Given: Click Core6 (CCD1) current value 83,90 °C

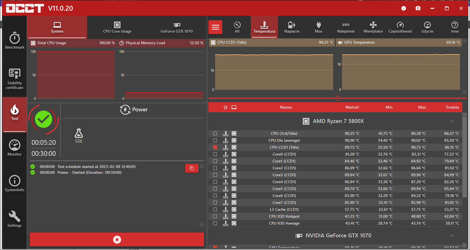Looking at the screenshot, I should click(352, 196).
